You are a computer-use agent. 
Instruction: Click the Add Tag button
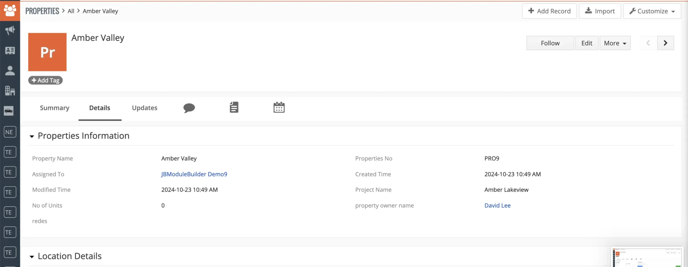pyautogui.click(x=45, y=80)
